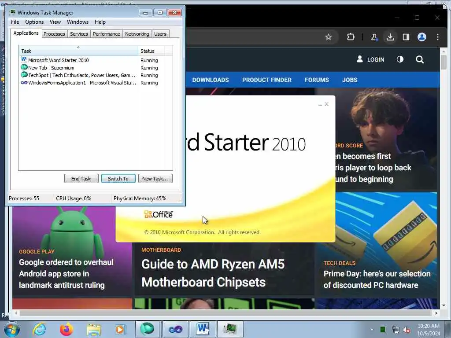Minimize the Word Starter splash screen
The width and height of the screenshot is (451, 338).
point(320,104)
